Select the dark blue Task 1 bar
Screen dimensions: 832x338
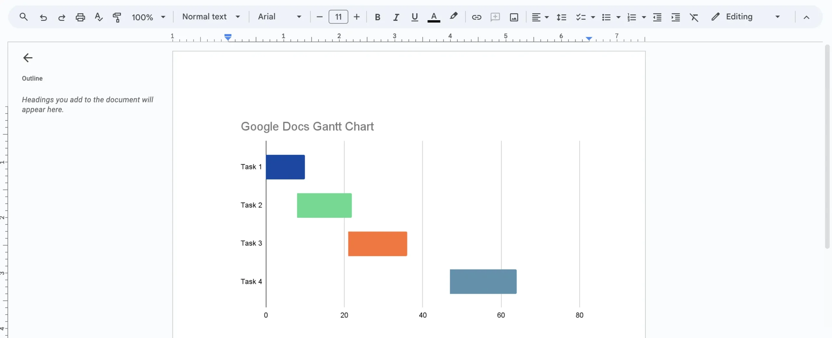coord(285,167)
